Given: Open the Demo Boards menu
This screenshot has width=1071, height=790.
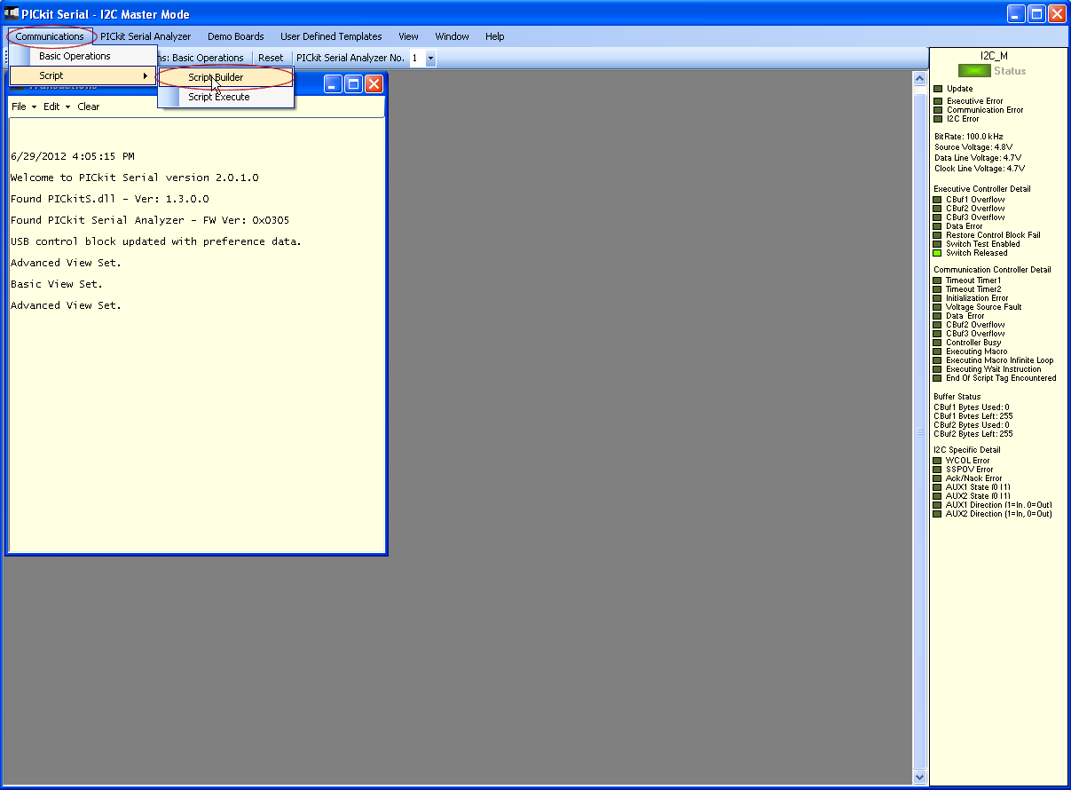Looking at the screenshot, I should [235, 36].
